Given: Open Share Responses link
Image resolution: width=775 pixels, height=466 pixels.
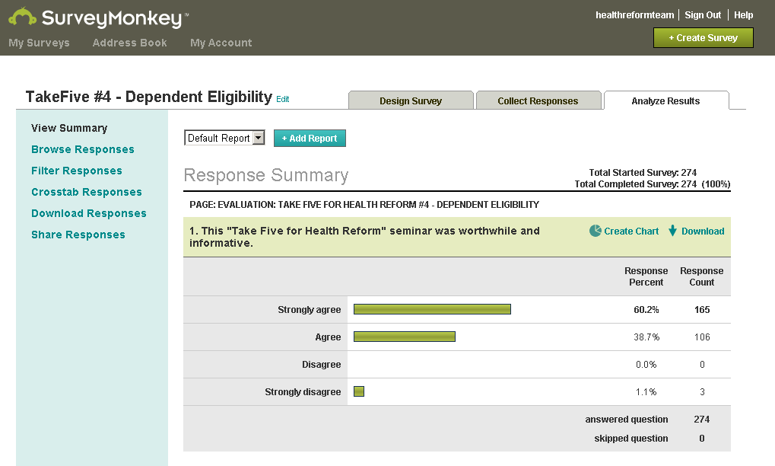Looking at the screenshot, I should coord(78,235).
